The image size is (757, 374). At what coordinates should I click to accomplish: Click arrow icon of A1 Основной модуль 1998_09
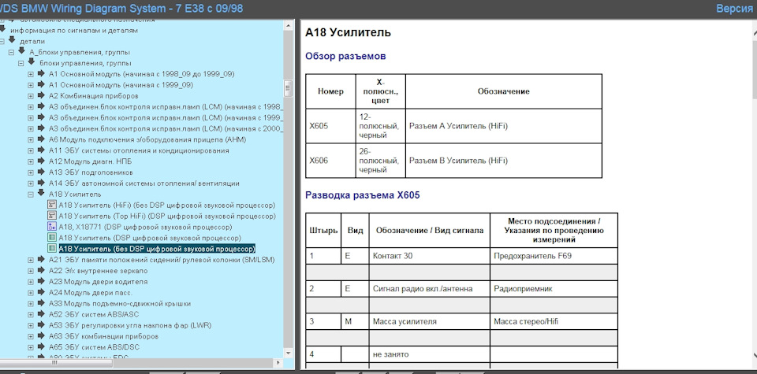[41, 74]
